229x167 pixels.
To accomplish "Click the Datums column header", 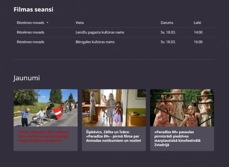I will pos(167,23).
